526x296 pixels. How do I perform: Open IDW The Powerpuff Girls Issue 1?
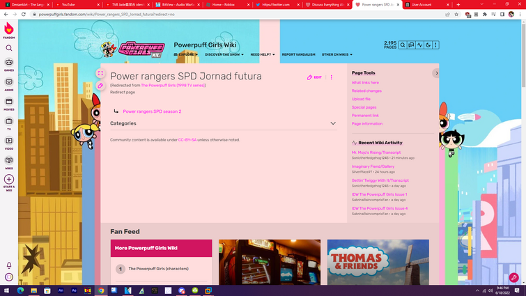click(379, 194)
